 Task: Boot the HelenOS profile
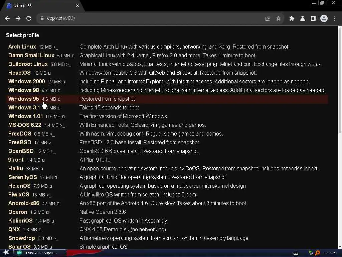19,186
